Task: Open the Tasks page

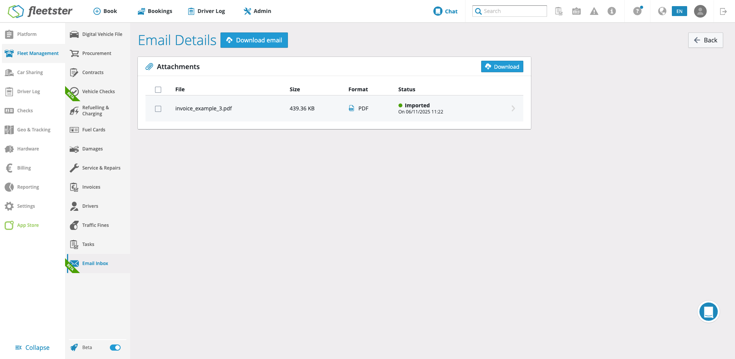Action: pos(98,244)
